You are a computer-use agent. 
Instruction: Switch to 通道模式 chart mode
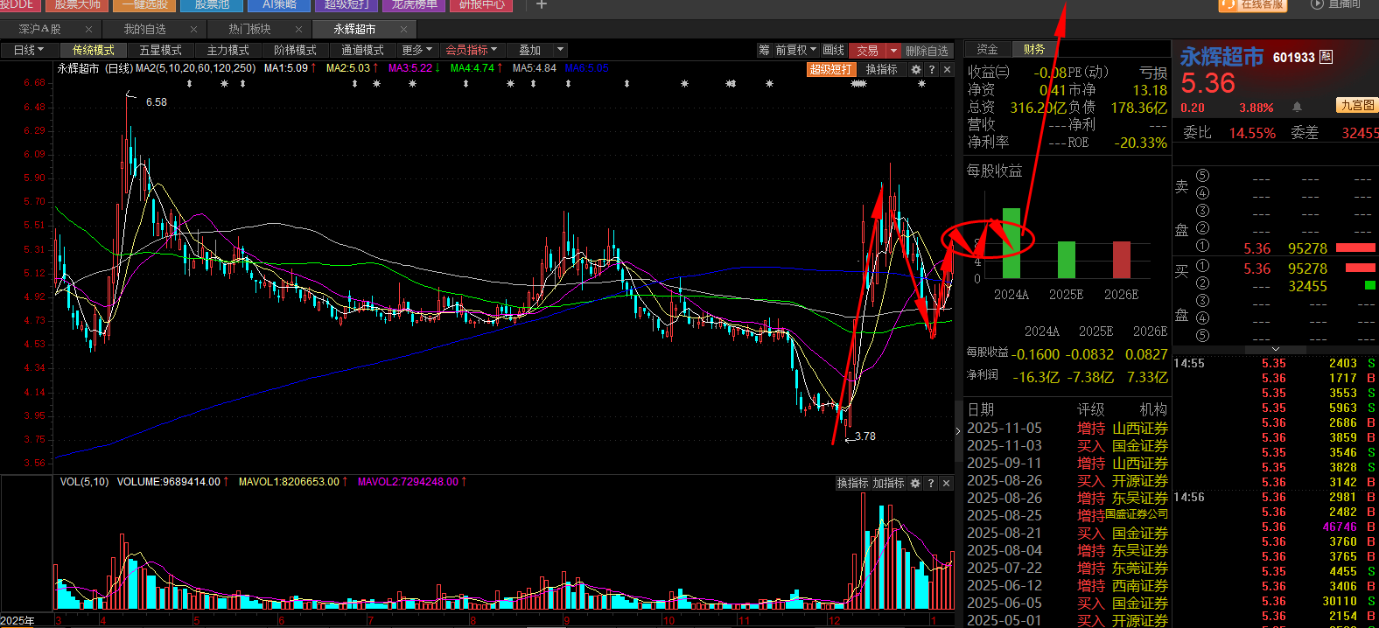363,50
